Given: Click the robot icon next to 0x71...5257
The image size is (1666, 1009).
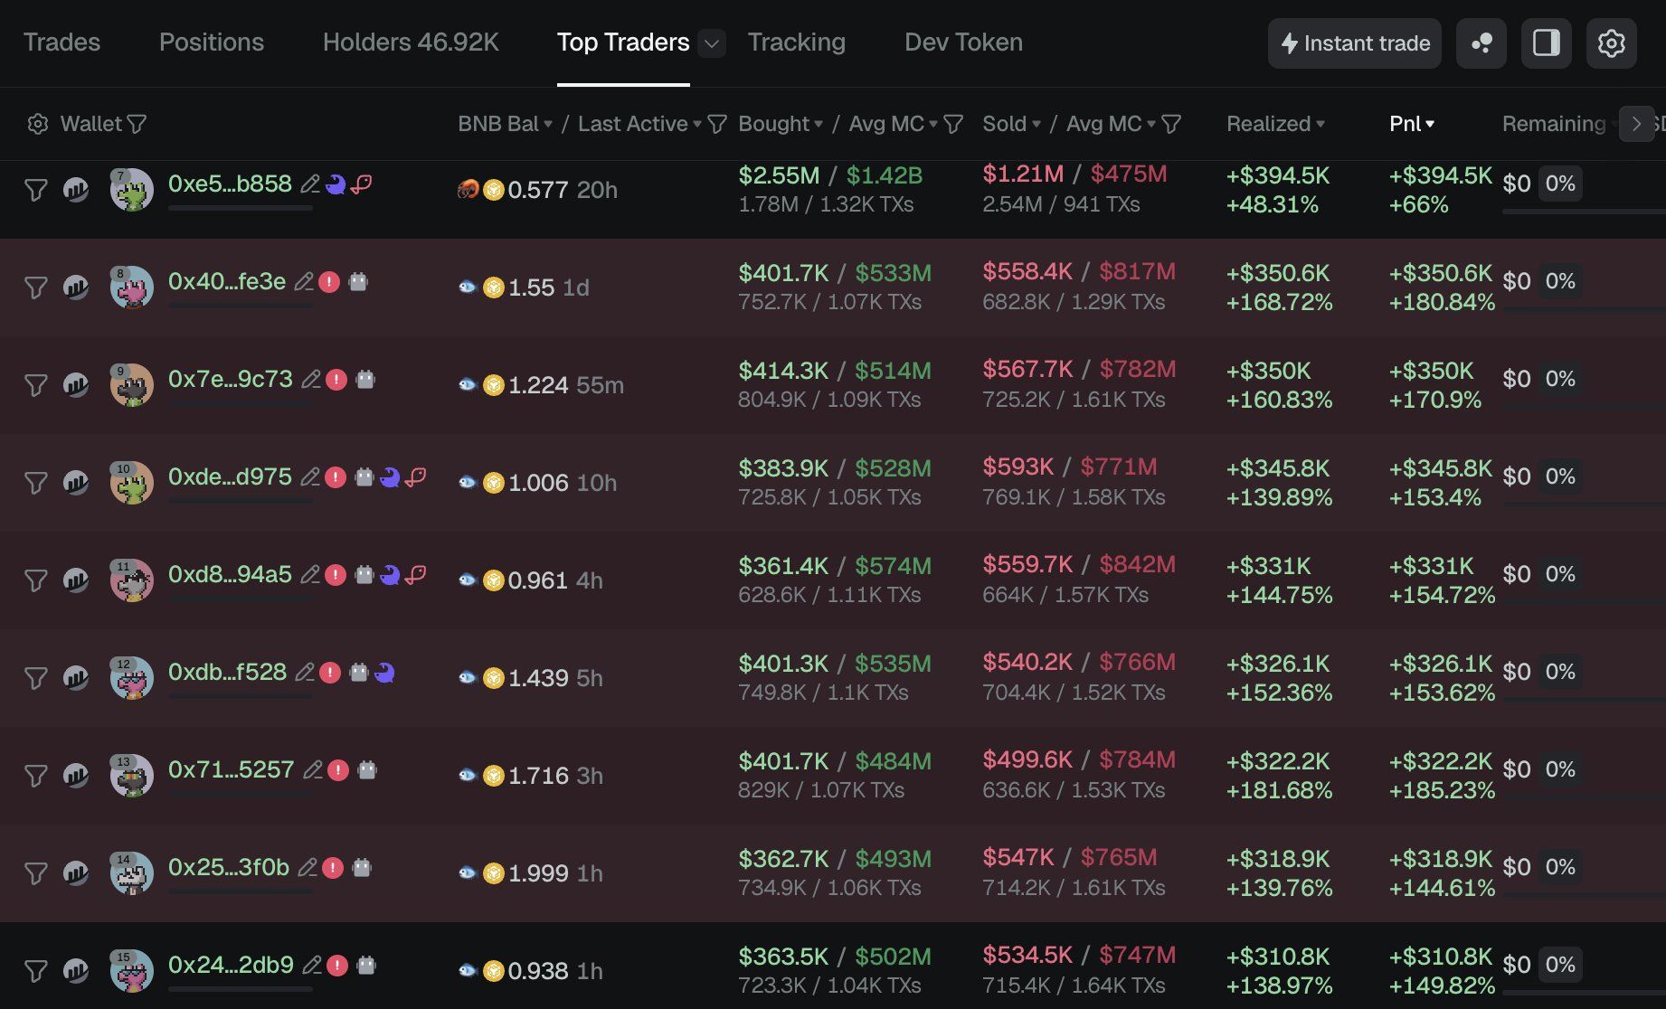Looking at the screenshot, I should (x=366, y=770).
